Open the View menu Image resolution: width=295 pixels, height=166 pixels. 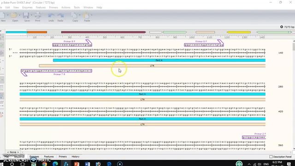(x=16, y=7)
